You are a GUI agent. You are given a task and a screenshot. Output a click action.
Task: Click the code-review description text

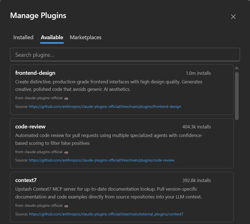click(109, 139)
